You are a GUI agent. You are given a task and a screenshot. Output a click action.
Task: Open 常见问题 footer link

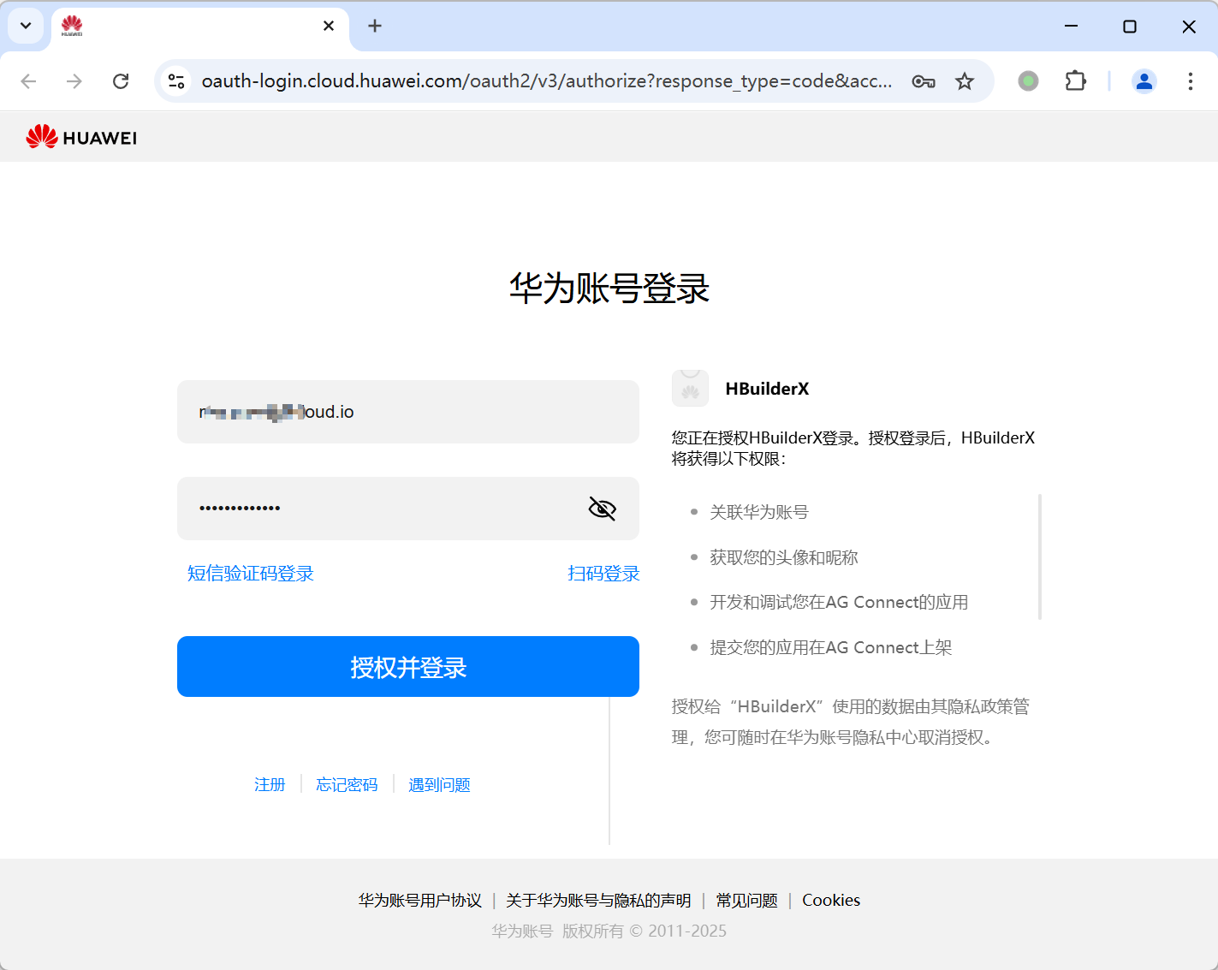(x=746, y=901)
